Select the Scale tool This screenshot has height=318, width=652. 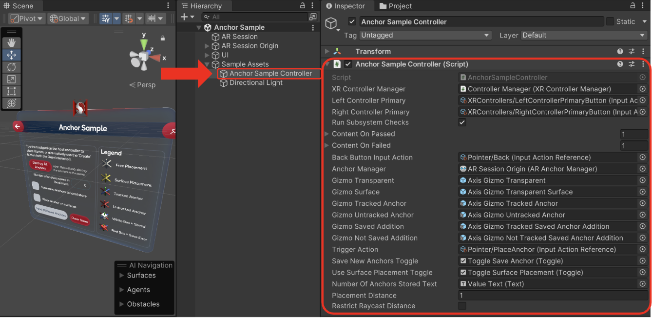(11, 79)
